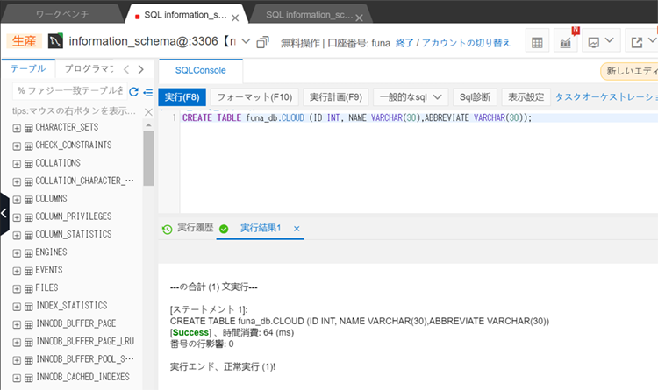Select the 実行結果1 tab
The width and height of the screenshot is (658, 390).
tap(261, 228)
